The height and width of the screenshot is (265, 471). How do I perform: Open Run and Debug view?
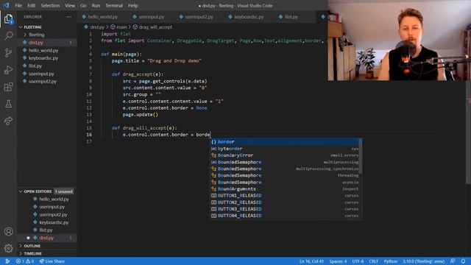pos(8,70)
